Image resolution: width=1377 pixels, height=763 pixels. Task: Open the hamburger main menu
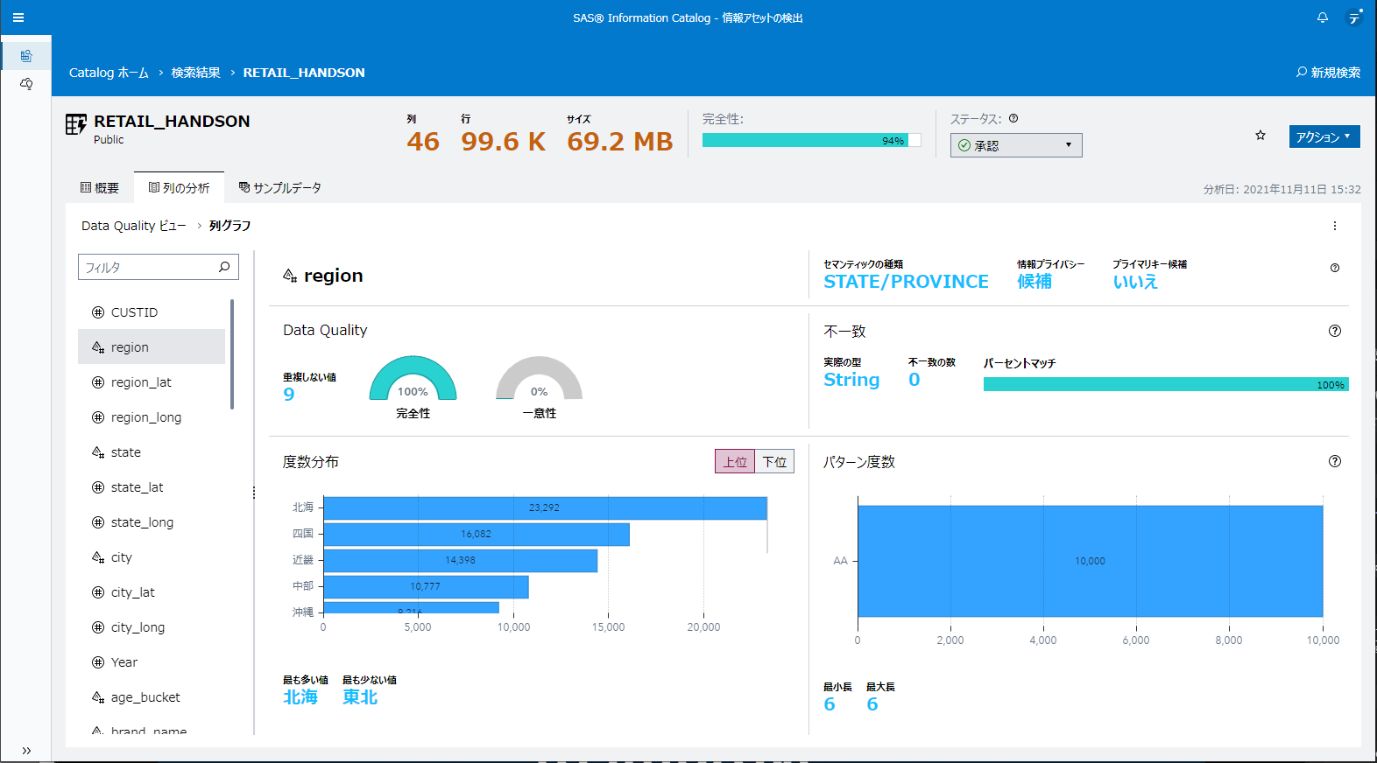[18, 17]
